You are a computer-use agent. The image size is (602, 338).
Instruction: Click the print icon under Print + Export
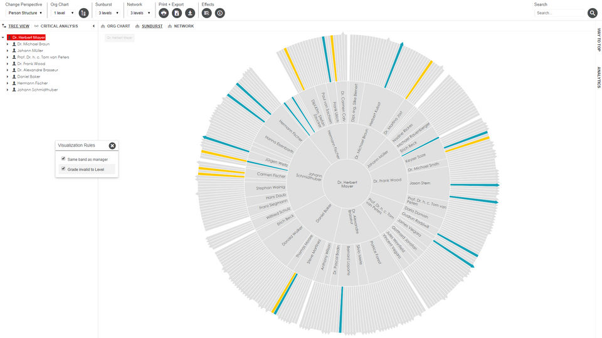point(164,13)
